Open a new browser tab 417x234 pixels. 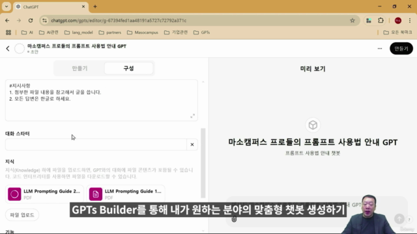pyautogui.click(x=95, y=6)
